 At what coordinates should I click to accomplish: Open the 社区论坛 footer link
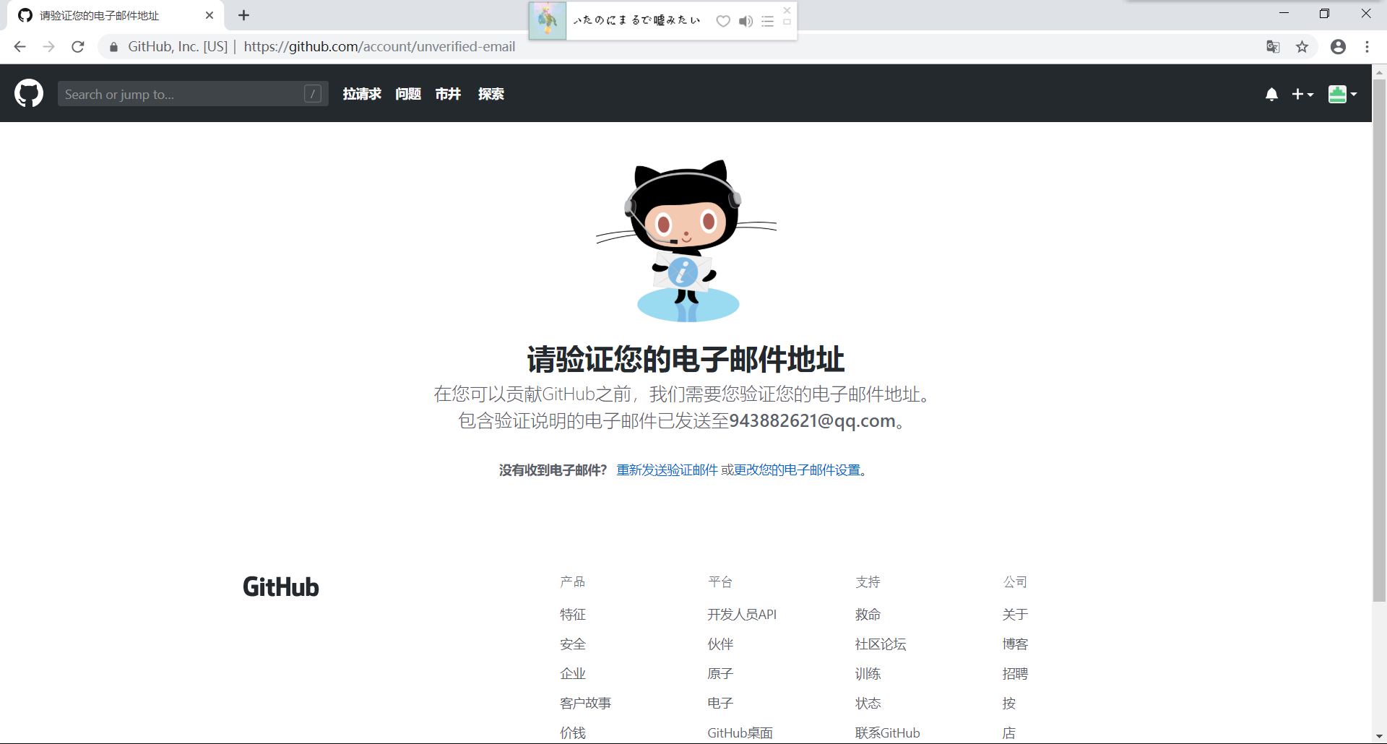881,644
